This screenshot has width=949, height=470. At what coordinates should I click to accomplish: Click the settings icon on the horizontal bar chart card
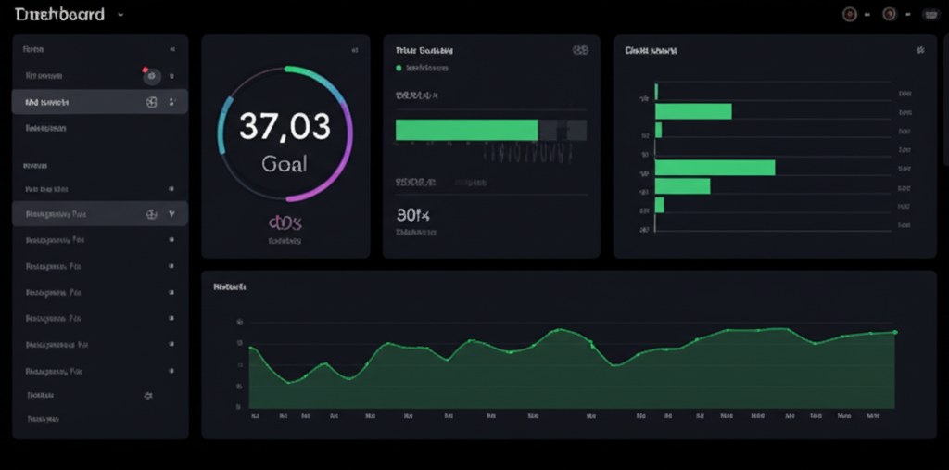[x=919, y=50]
